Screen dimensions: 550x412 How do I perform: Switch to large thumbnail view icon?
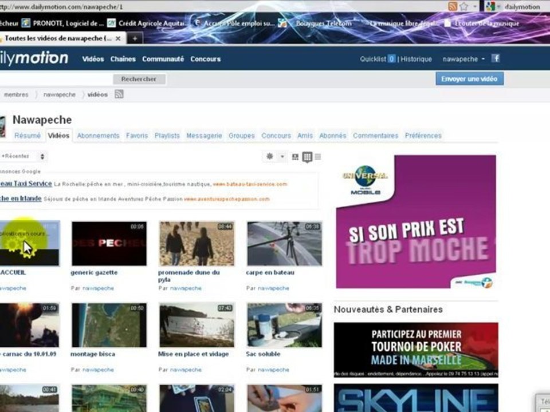pos(296,157)
